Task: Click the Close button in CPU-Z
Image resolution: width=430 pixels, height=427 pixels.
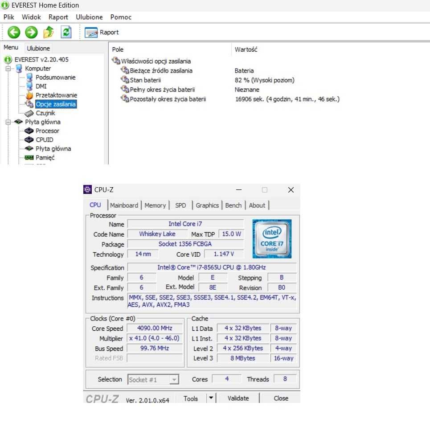Action: pyautogui.click(x=281, y=398)
